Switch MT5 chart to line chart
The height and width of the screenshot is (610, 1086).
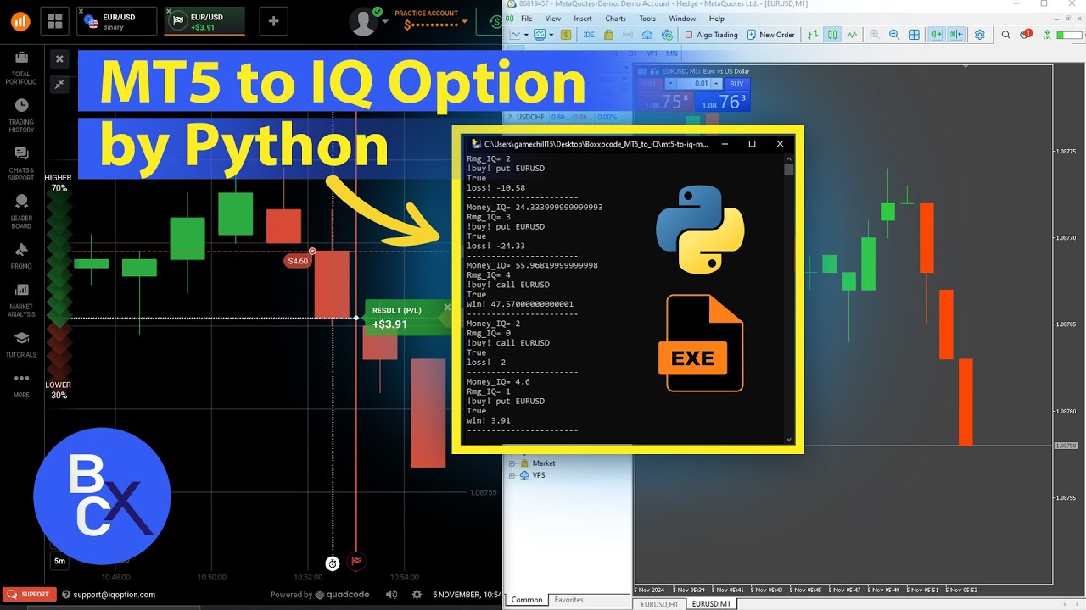click(852, 35)
